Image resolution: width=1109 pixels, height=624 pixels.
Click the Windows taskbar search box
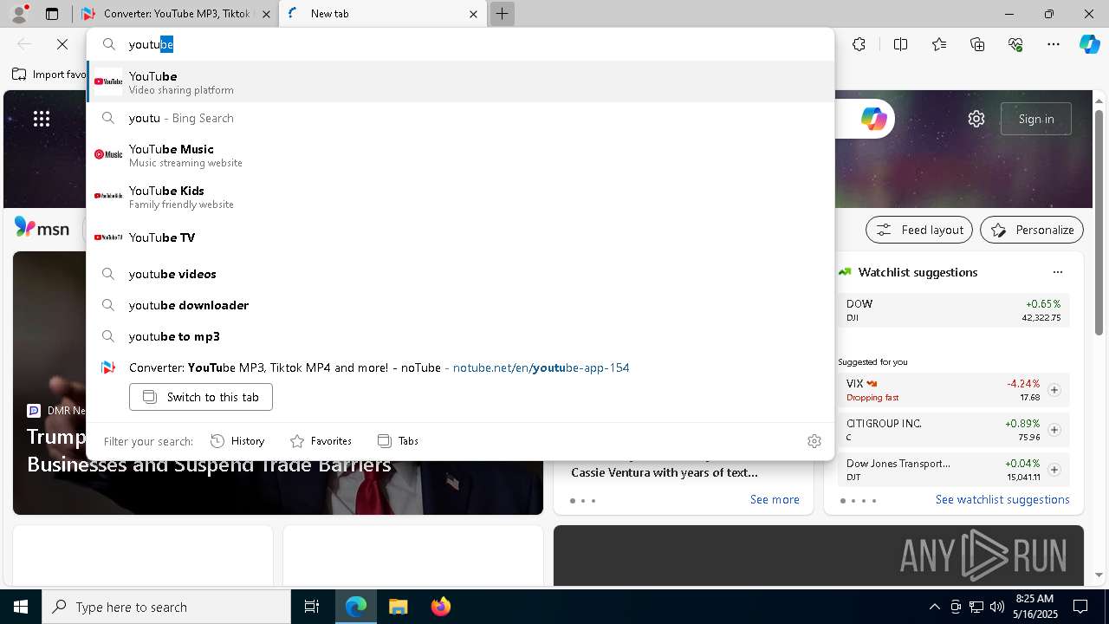tap(166, 607)
